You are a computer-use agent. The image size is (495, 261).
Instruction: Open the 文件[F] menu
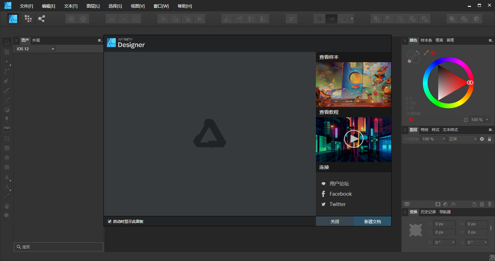coord(26,6)
